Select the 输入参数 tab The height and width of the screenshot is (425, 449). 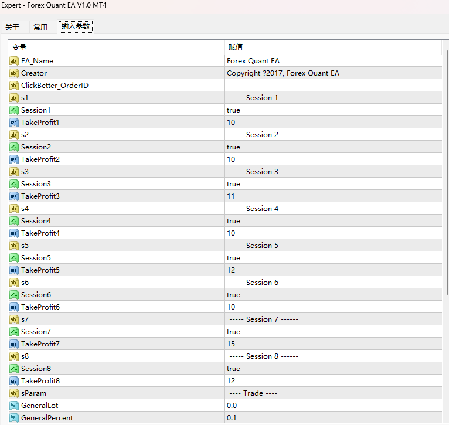tap(76, 26)
